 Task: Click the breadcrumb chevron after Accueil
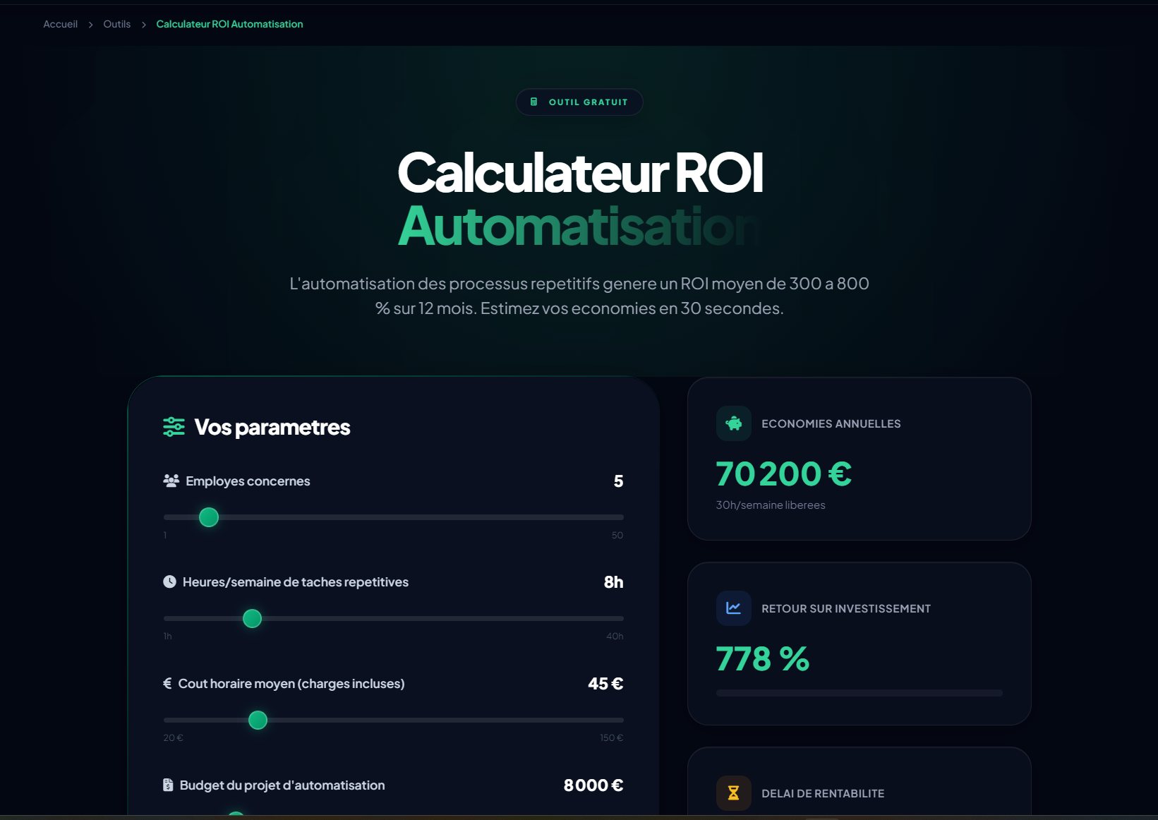(90, 24)
